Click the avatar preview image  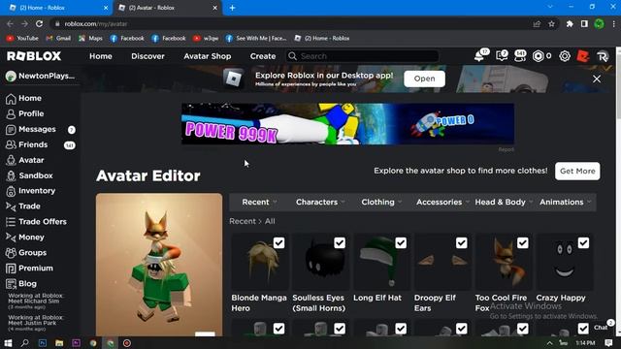tap(159, 265)
